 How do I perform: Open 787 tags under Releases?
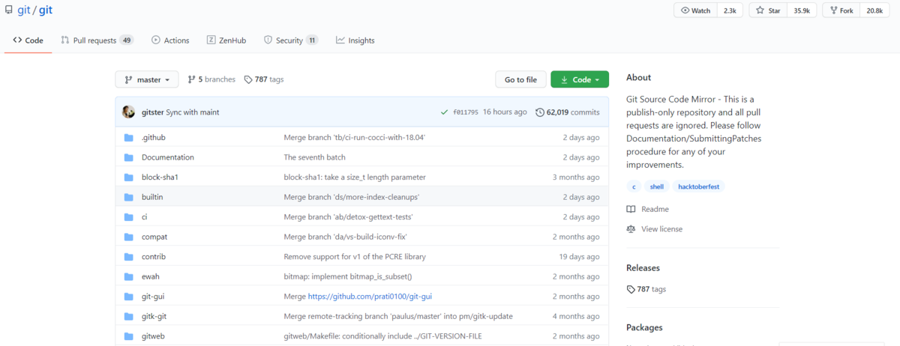(x=646, y=289)
